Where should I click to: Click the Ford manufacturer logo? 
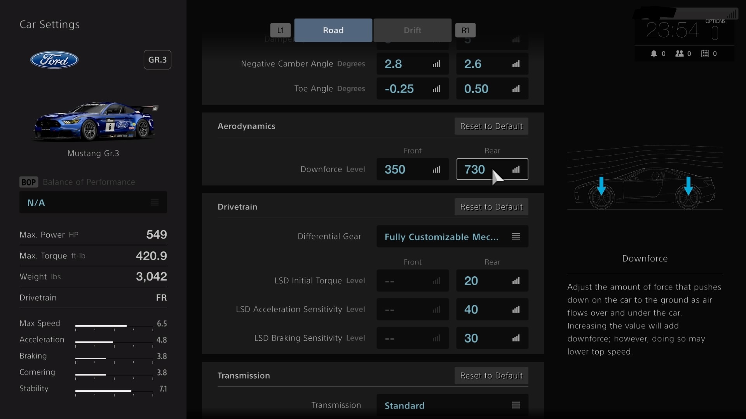pos(54,60)
